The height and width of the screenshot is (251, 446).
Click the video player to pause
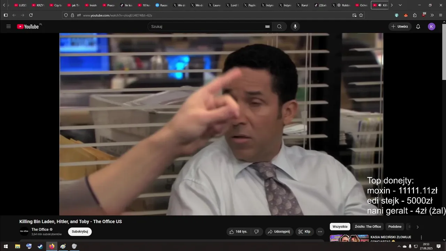[x=221, y=124]
